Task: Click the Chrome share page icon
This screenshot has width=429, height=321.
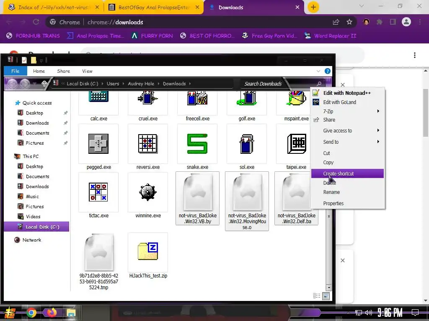Action: tap(336, 22)
